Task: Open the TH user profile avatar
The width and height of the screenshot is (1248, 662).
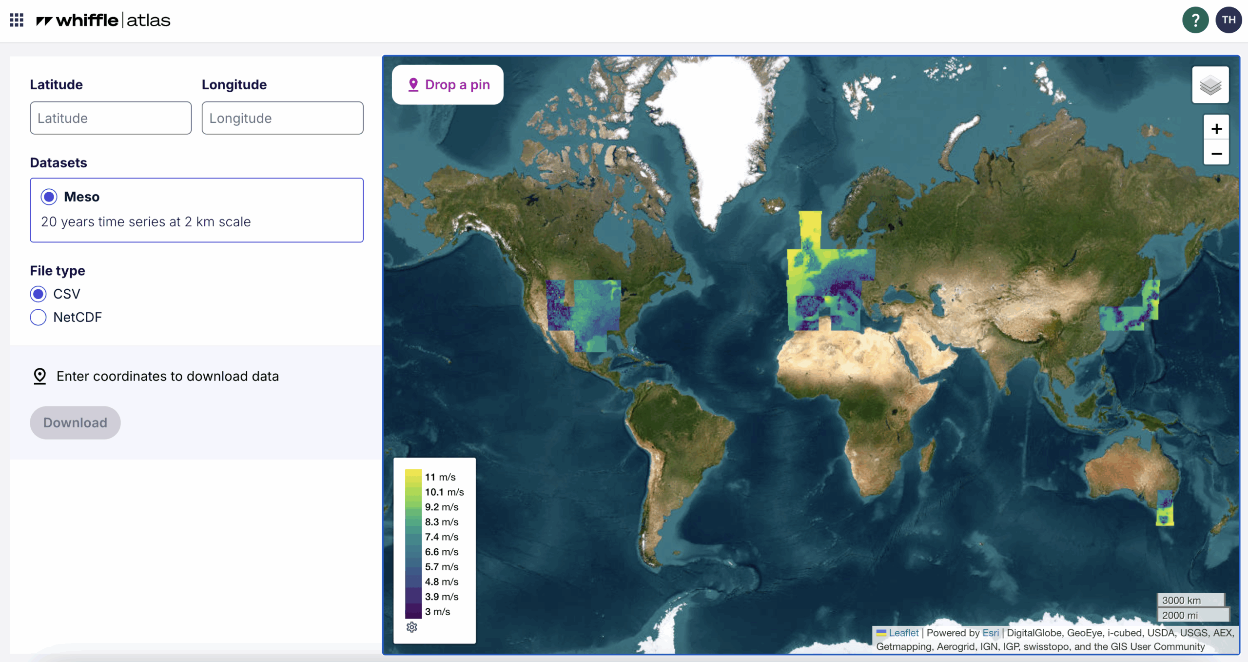Action: (1228, 20)
